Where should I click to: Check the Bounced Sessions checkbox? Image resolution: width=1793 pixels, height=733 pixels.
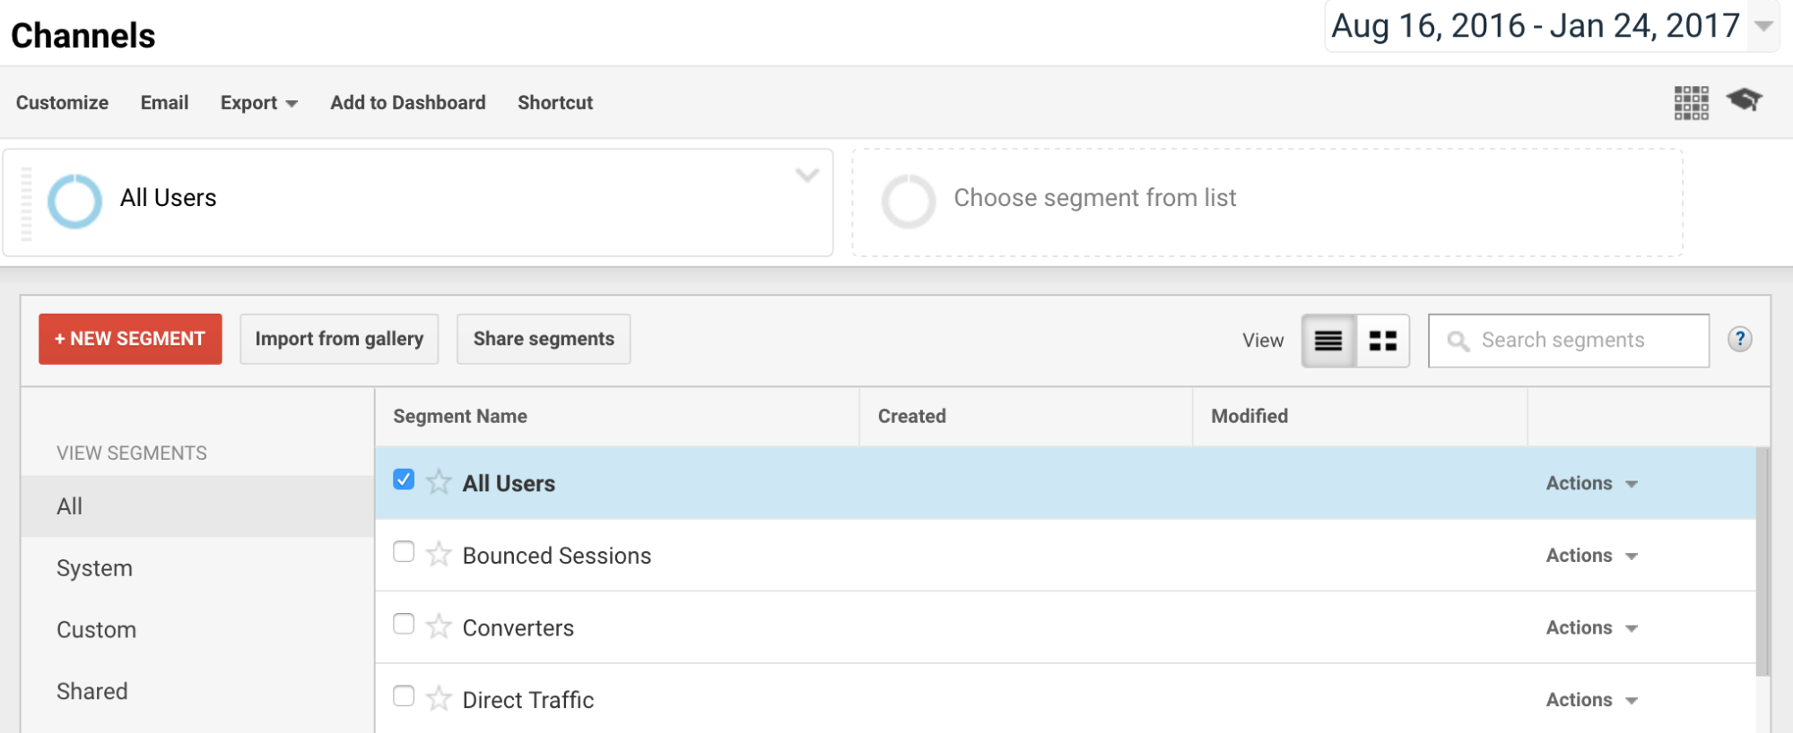(404, 552)
